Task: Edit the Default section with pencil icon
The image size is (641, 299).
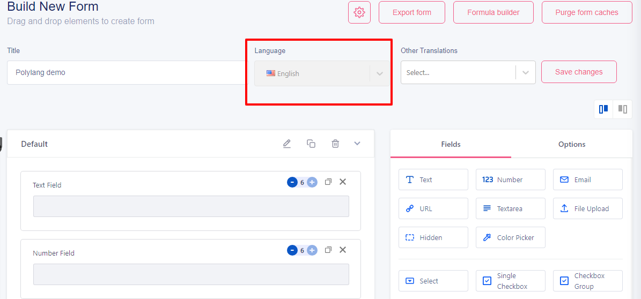Action: pyautogui.click(x=287, y=144)
